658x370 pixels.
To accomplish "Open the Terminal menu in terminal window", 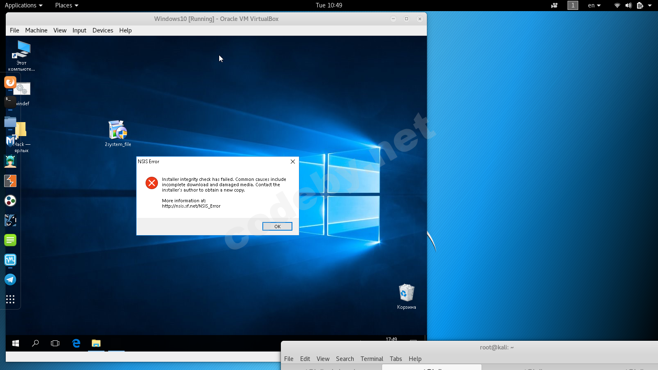I will click(372, 359).
